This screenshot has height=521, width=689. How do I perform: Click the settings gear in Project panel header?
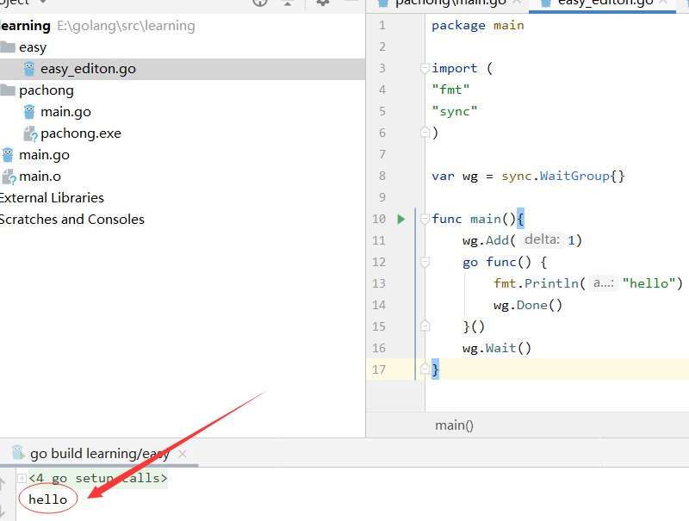click(x=323, y=3)
